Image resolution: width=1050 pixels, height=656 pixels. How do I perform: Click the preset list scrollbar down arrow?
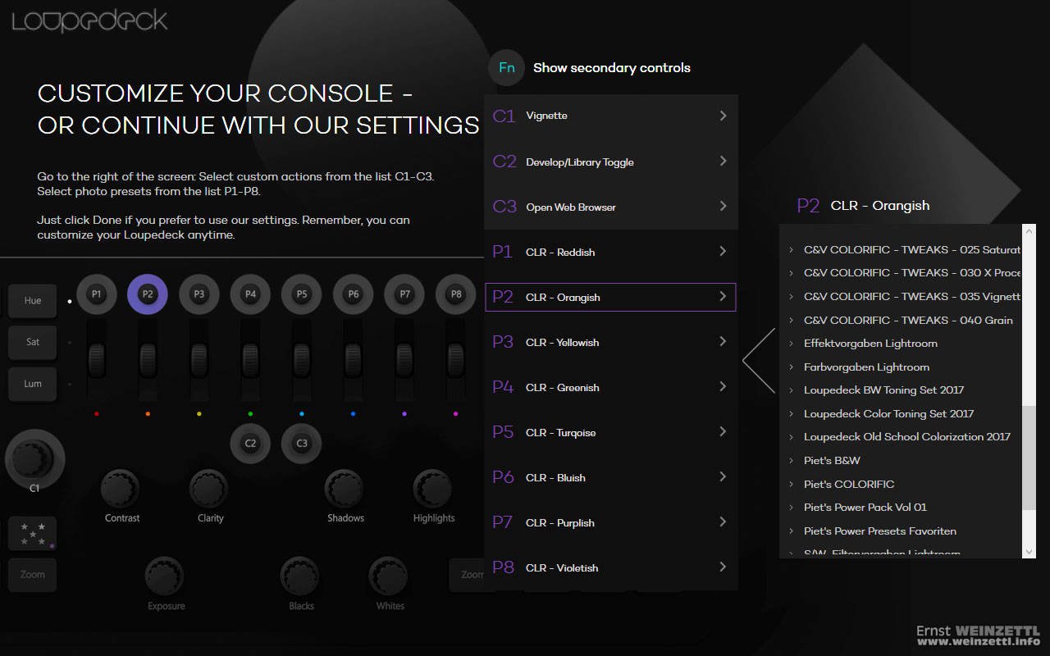(1029, 553)
